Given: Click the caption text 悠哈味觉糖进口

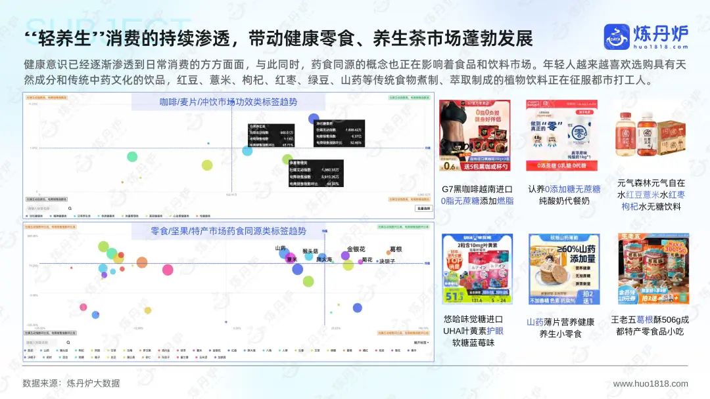Looking at the screenshot, I should [x=473, y=319].
